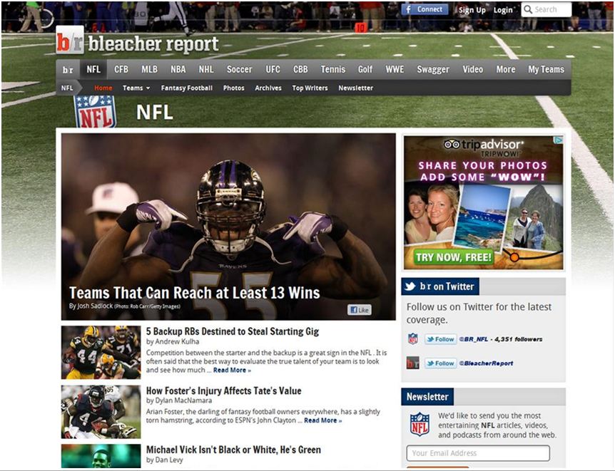Image resolution: width=615 pixels, height=471 pixels.
Task: Open the featured 13 Wins story image
Action: tap(228, 227)
